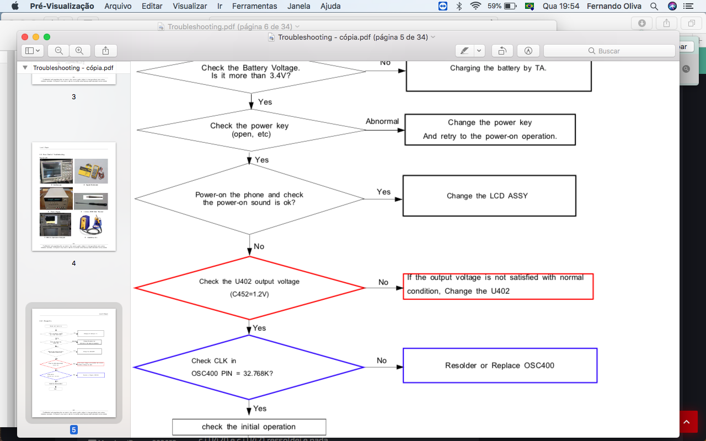The height and width of the screenshot is (441, 706).
Task: Click 'Change the U402' red box text
Action: [476, 291]
